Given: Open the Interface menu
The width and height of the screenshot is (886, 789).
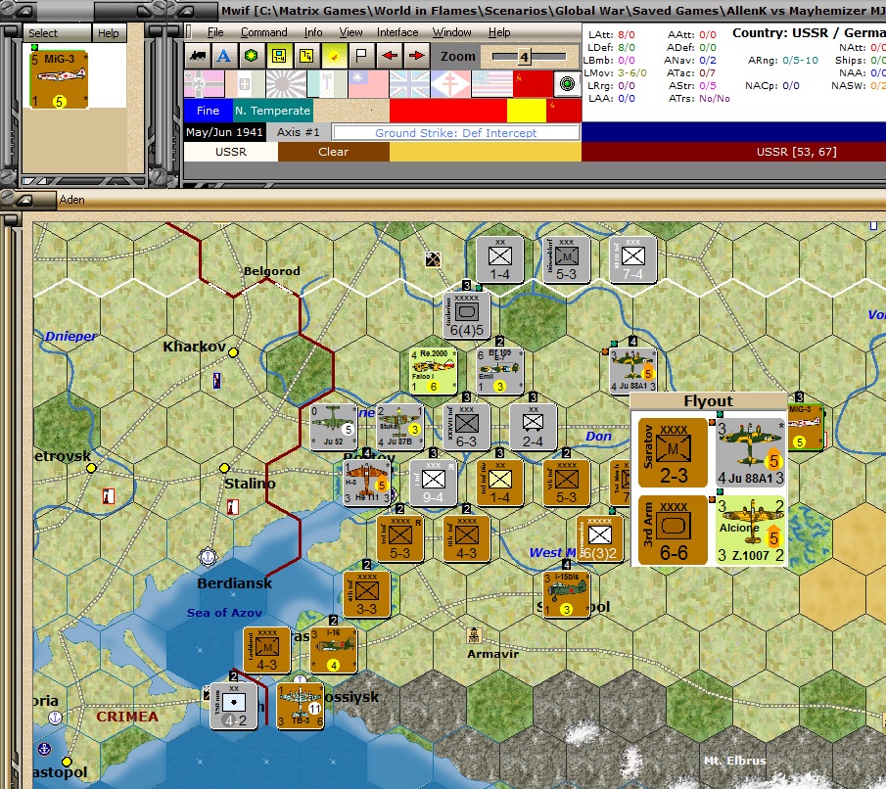Looking at the screenshot, I should pyautogui.click(x=397, y=32).
